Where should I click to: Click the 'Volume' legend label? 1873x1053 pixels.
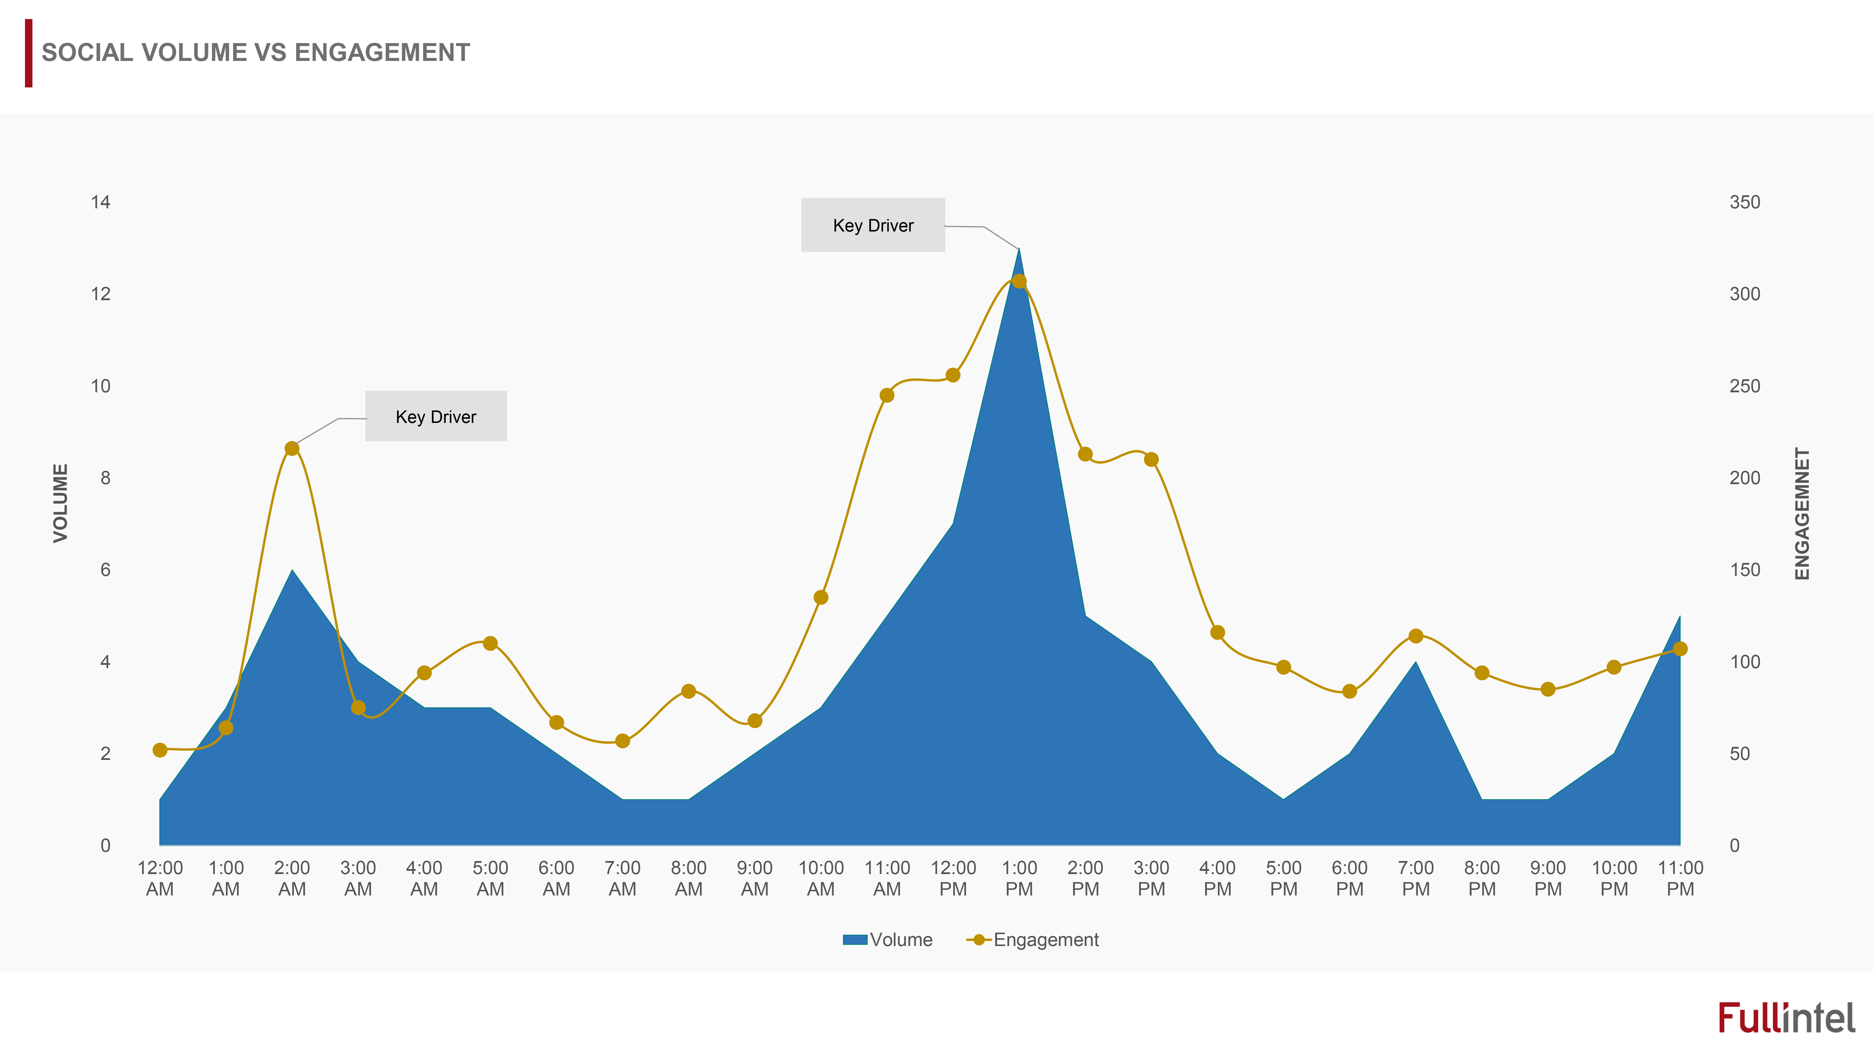(901, 940)
